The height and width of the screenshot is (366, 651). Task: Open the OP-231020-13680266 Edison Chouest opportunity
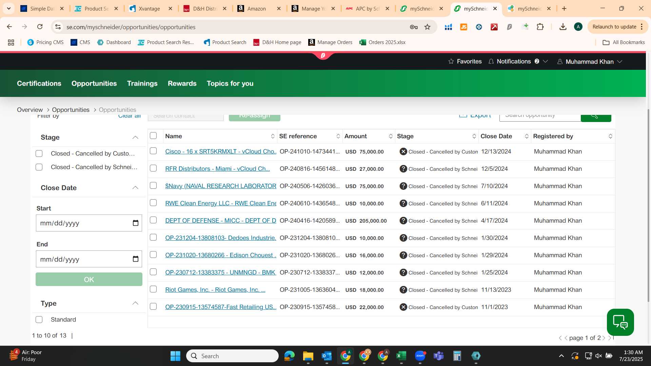tap(221, 255)
